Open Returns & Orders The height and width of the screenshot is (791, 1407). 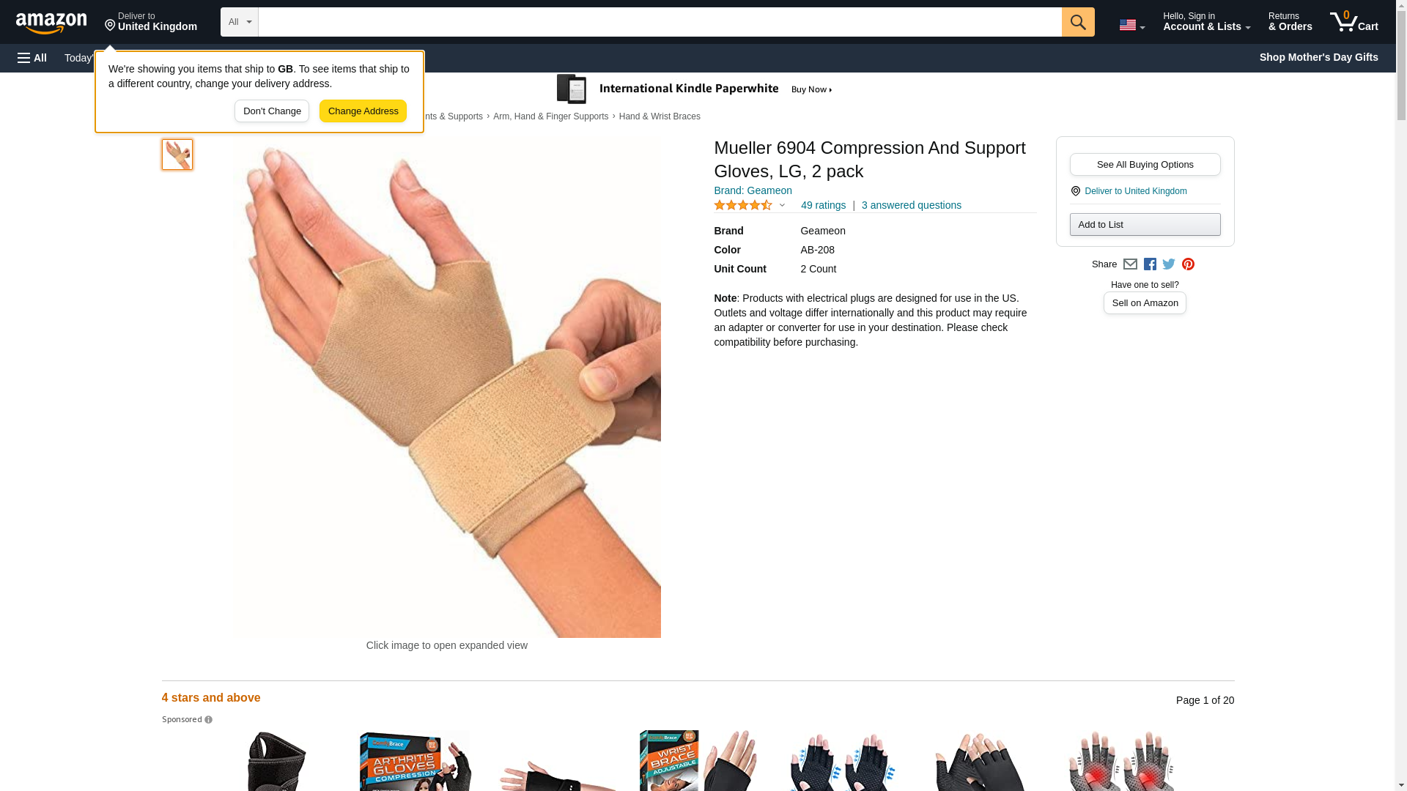tap(1290, 22)
